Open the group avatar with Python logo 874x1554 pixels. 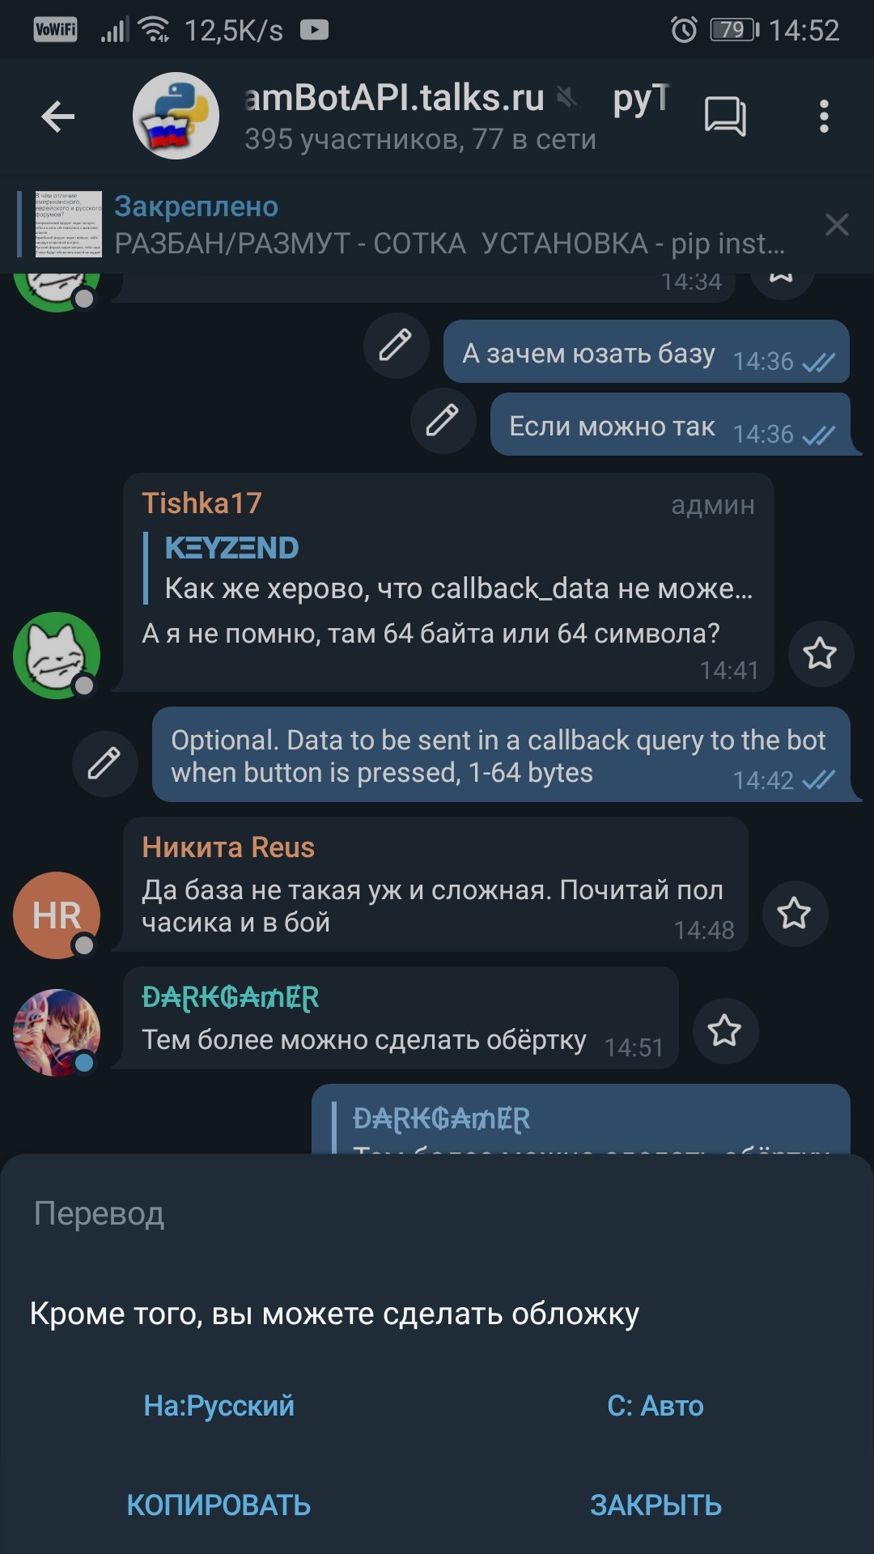(176, 116)
